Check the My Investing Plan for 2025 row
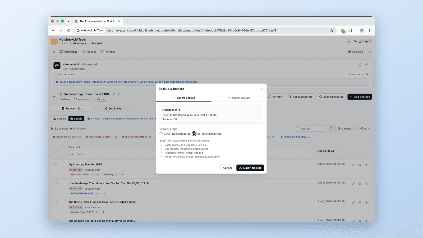Image resolution: width=423 pixels, height=238 pixels. point(55,164)
